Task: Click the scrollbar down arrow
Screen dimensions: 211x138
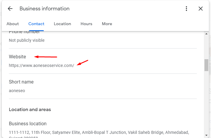Action: [x=206, y=135]
